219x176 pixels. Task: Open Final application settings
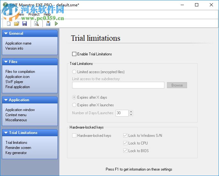pos(18,87)
